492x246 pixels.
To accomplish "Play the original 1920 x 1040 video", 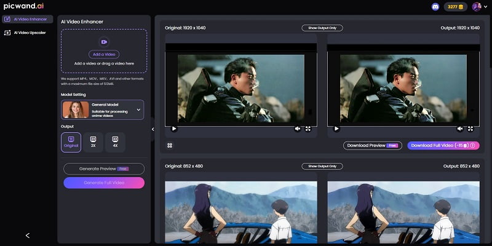I will click(x=174, y=129).
